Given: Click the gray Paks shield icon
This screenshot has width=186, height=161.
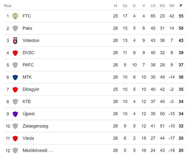Looking at the screenshot, I should pyautogui.click(x=15, y=28).
